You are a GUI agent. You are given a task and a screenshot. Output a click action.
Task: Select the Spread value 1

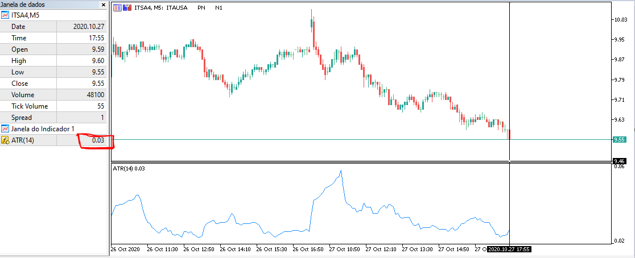pyautogui.click(x=102, y=117)
